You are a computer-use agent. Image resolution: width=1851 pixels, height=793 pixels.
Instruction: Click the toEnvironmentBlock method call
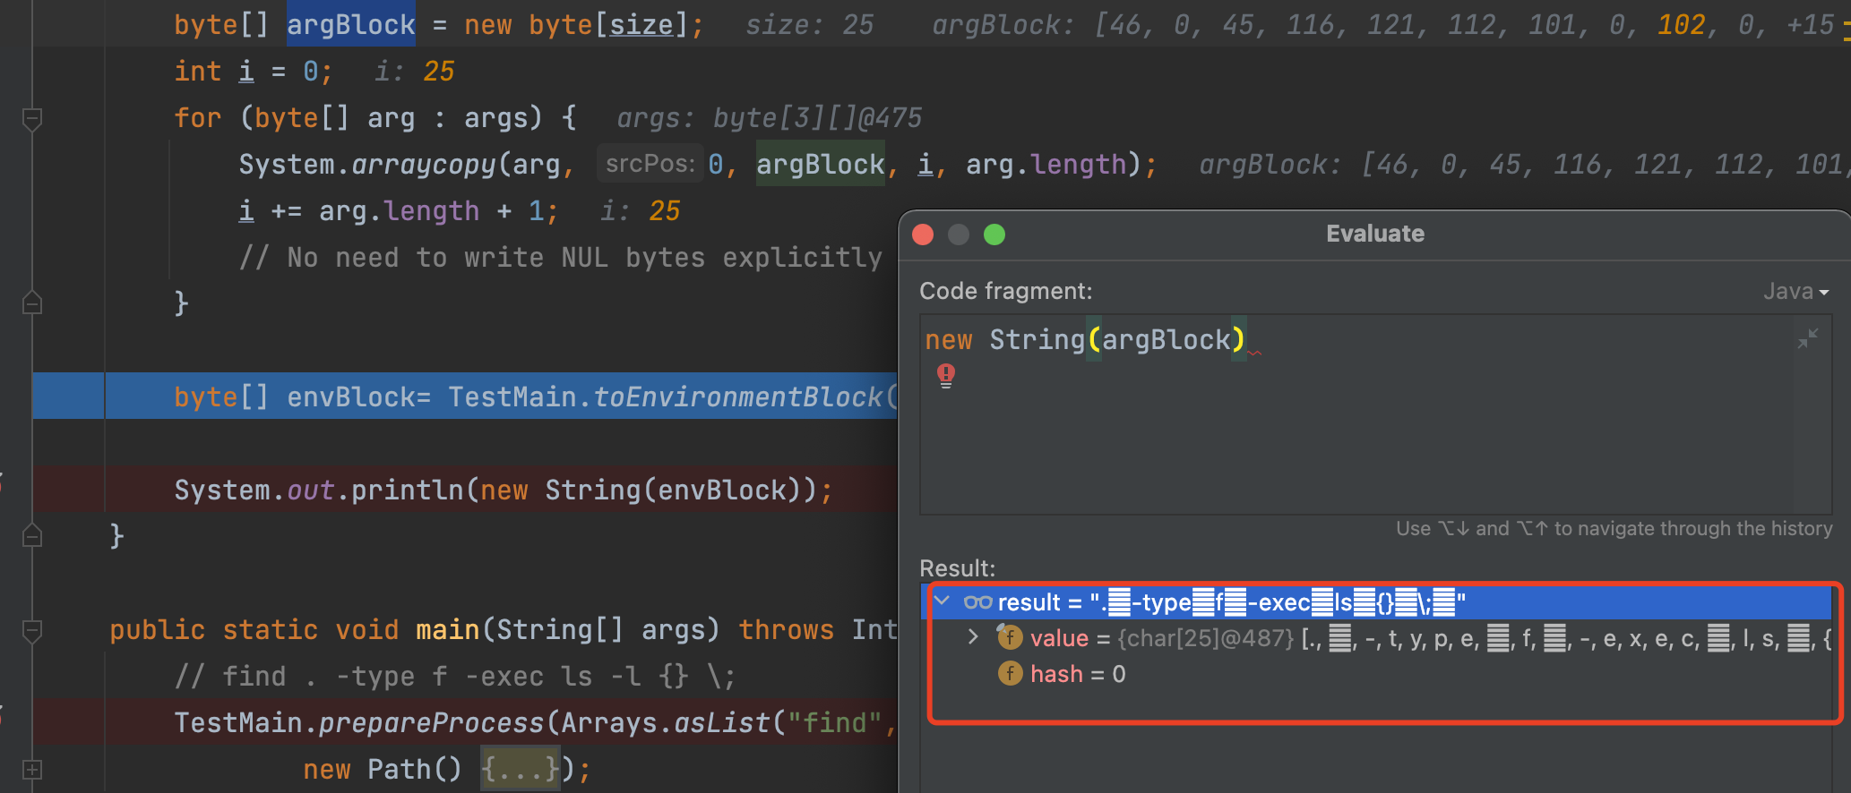[738, 396]
